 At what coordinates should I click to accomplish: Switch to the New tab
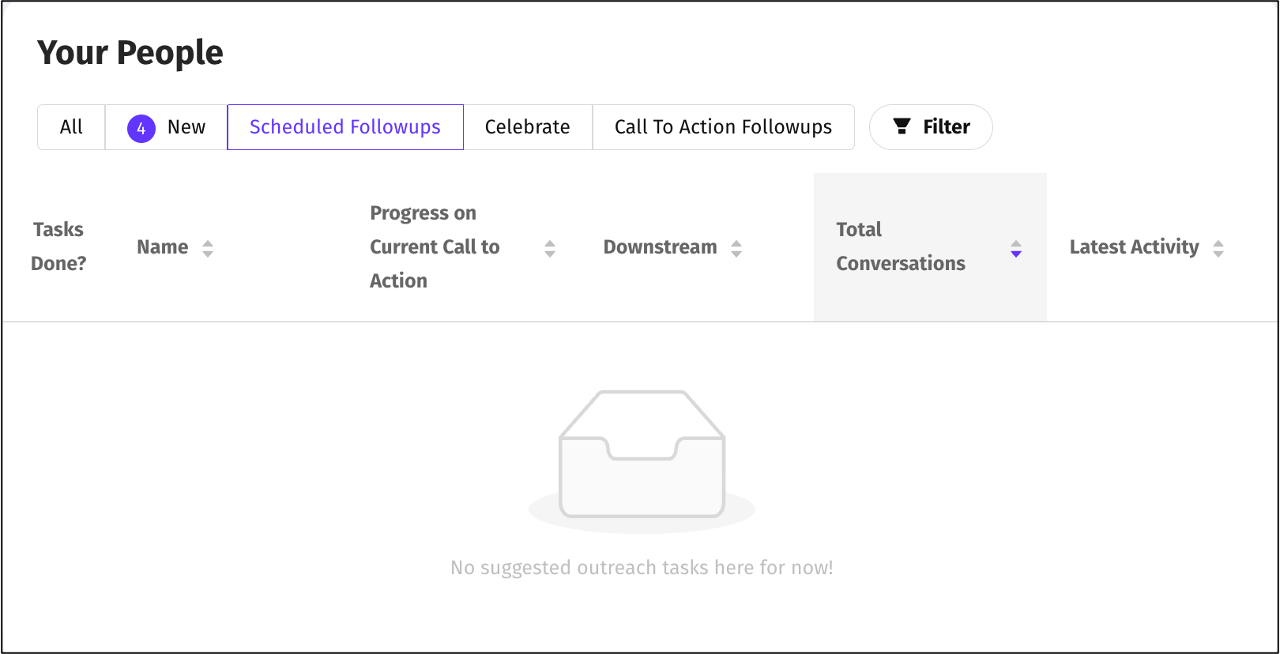(186, 127)
